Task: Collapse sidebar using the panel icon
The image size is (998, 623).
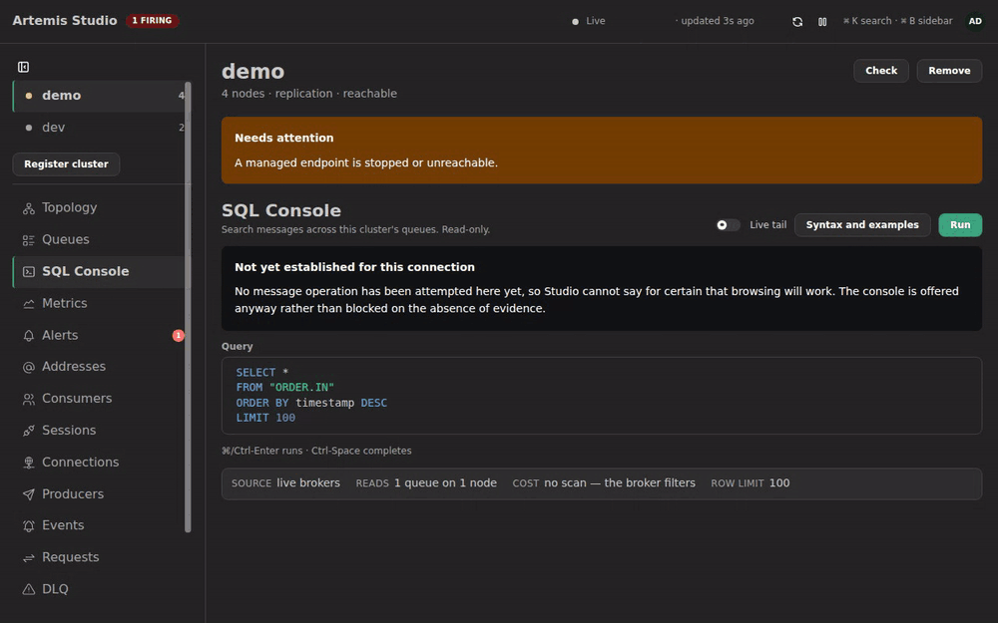Action: tap(24, 67)
